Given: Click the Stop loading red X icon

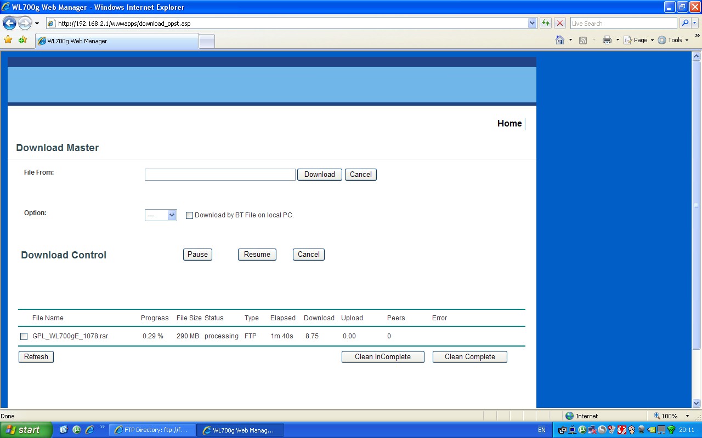Looking at the screenshot, I should coord(559,24).
